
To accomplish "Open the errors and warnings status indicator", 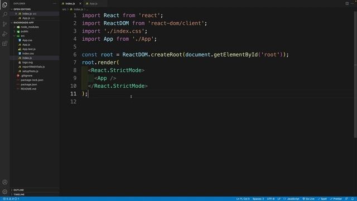I will tap(11, 199).
